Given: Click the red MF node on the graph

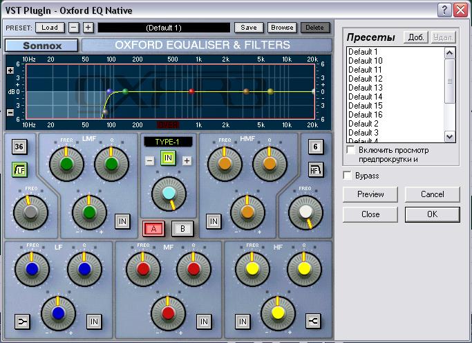Looking at the screenshot, I should (191, 91).
